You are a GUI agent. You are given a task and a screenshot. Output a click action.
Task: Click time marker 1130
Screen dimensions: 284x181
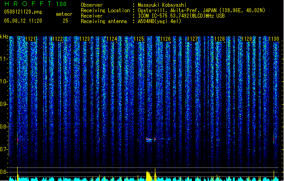pyautogui.click(x=274, y=39)
